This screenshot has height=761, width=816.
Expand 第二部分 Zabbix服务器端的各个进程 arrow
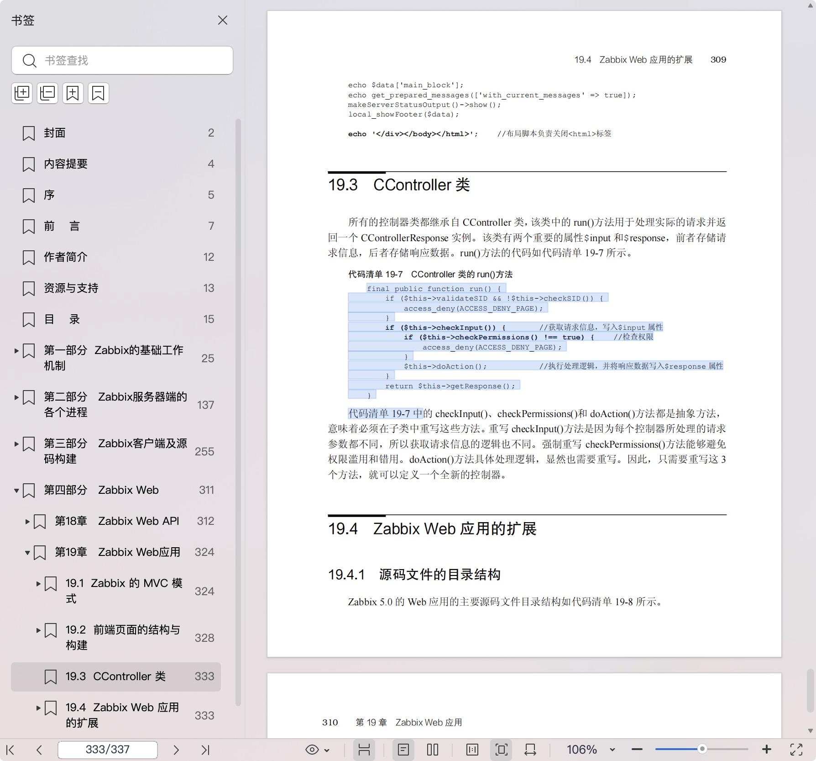click(16, 397)
